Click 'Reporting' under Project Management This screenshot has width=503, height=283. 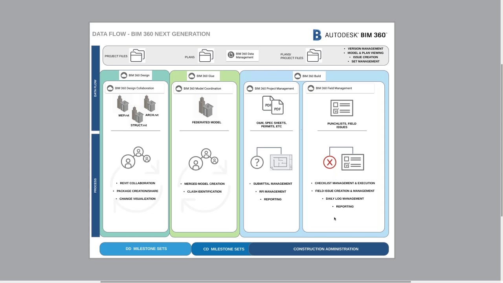point(273,199)
